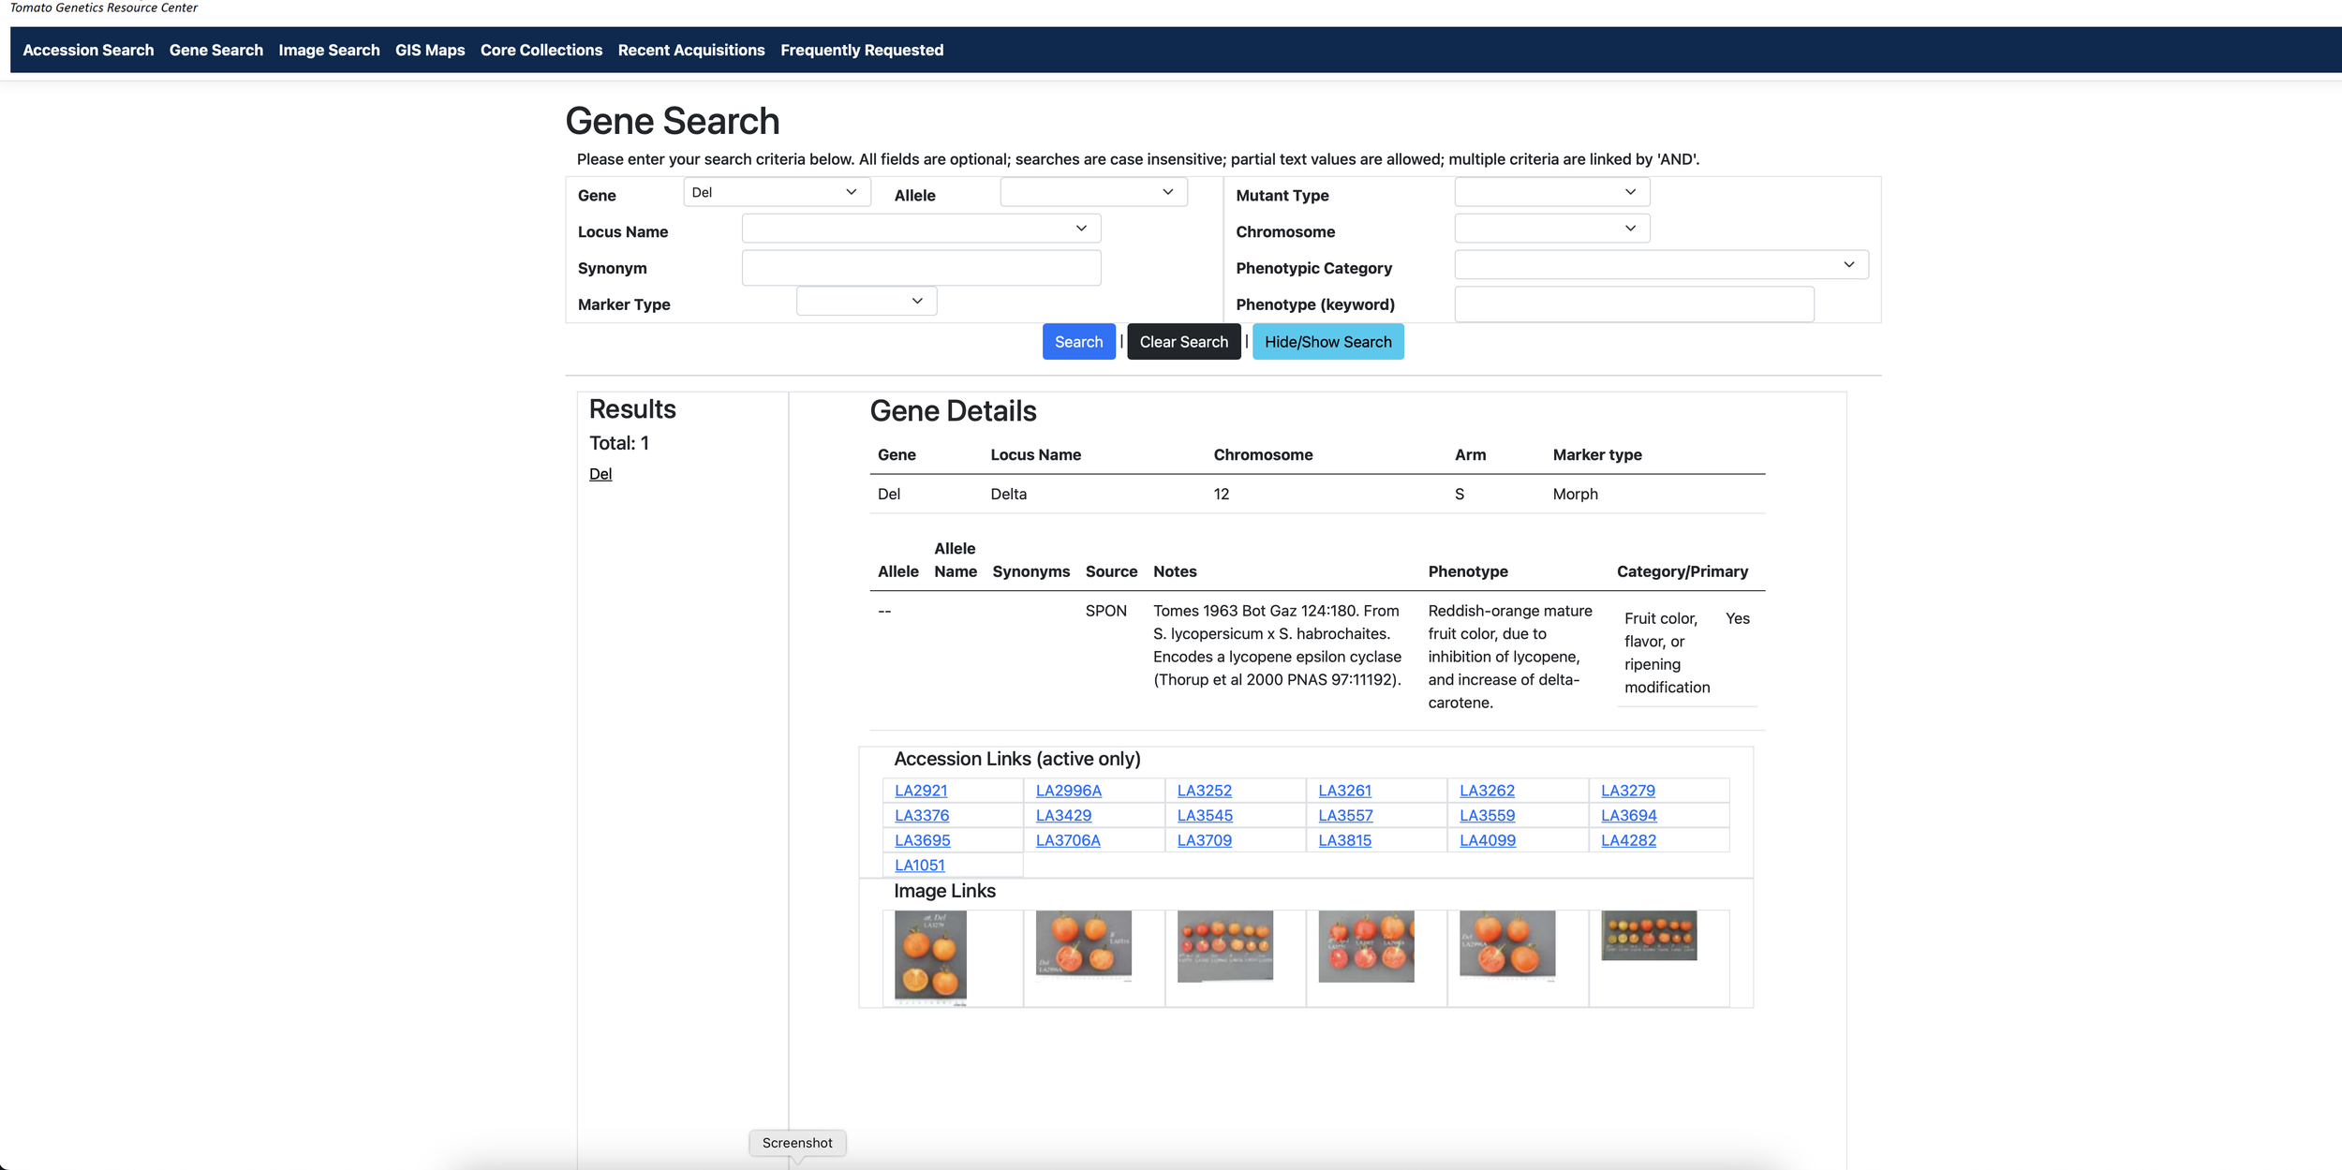
Task: Select the Del result link
Action: 600,474
